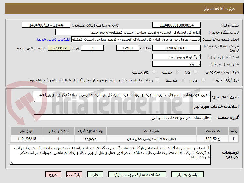Toggle the اسناد خزانه اسلامی payment checkbox

point(157,80)
